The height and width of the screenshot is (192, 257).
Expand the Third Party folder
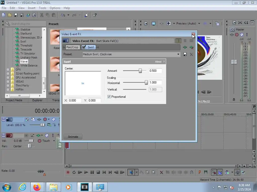8,85
